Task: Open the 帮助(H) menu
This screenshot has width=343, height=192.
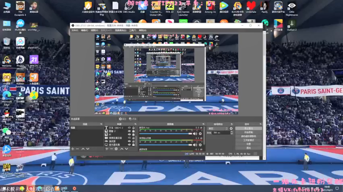Action: tap(142, 30)
